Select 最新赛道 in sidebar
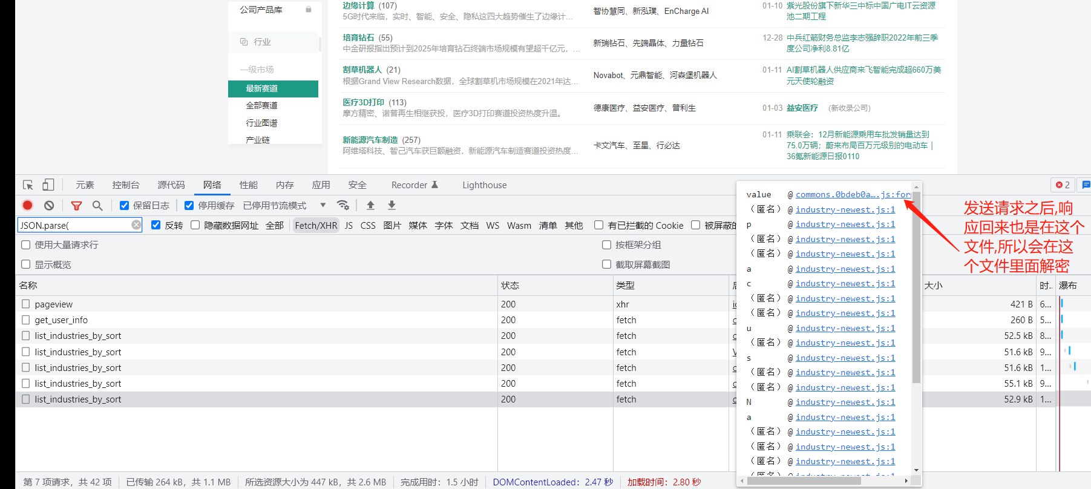Viewport: 1091px width, 489px height. [x=273, y=88]
